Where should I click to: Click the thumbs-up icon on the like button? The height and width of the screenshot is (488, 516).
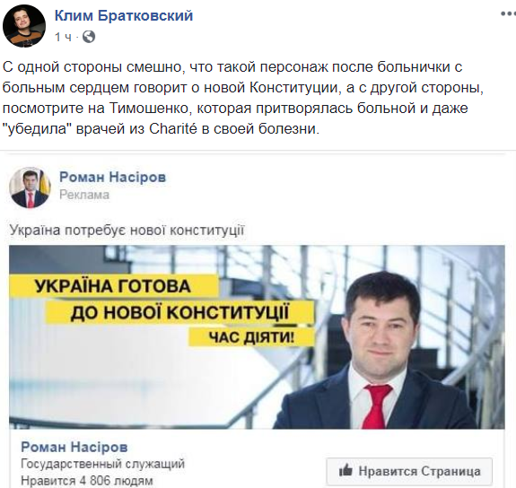pos(345,471)
